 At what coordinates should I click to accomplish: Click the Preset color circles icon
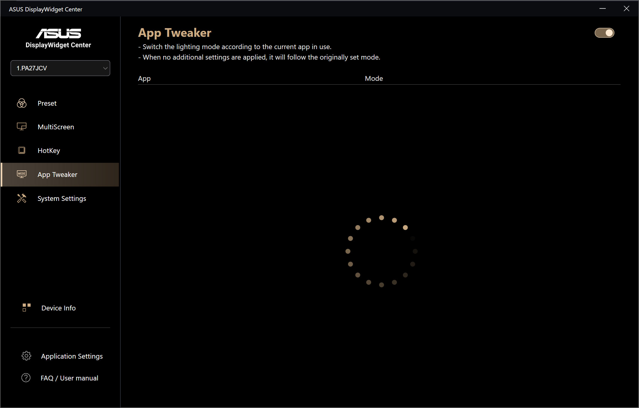pos(22,103)
